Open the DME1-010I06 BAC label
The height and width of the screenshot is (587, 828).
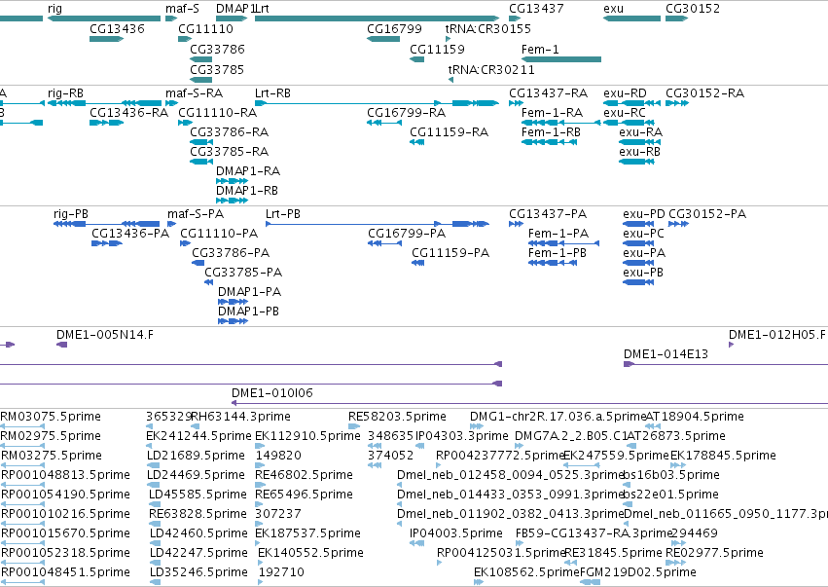(272, 393)
